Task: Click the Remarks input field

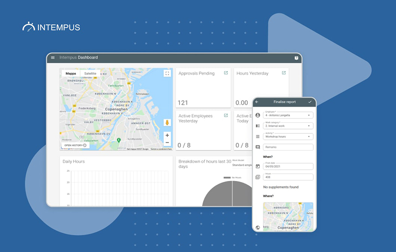Action: [x=288, y=147]
